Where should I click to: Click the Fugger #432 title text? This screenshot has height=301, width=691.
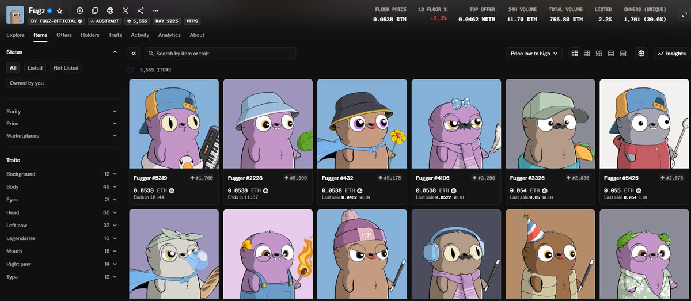click(x=339, y=178)
